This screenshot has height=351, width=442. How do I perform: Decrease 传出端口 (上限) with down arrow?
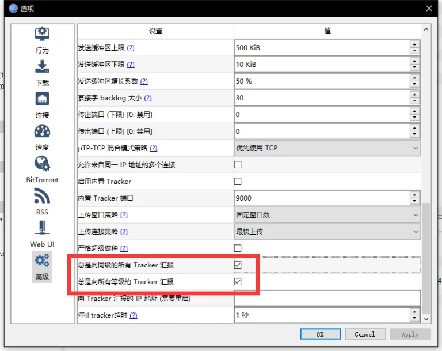414,134
